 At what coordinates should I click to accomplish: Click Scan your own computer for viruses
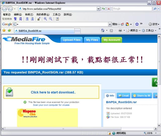click(51, 105)
